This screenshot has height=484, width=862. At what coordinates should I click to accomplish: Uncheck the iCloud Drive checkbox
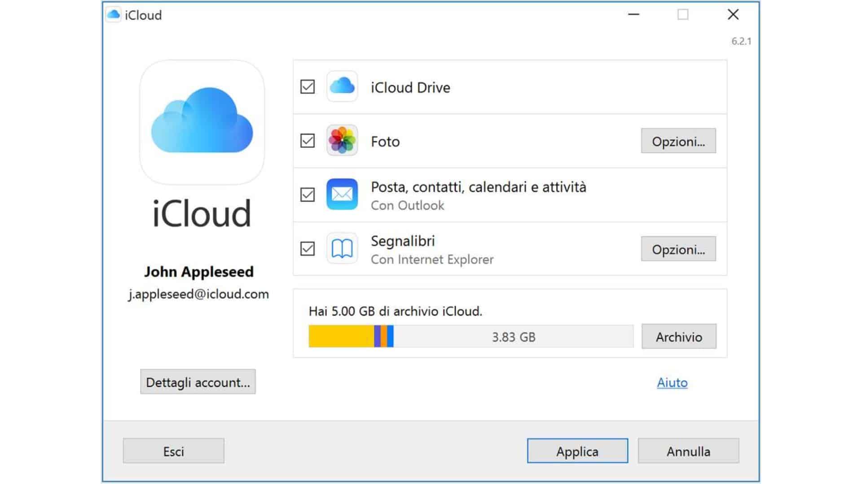(x=308, y=87)
